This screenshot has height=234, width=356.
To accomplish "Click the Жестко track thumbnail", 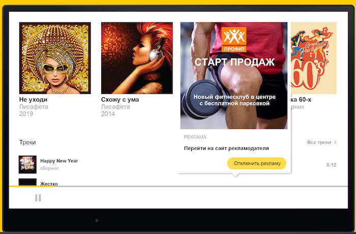I will click(27, 182).
